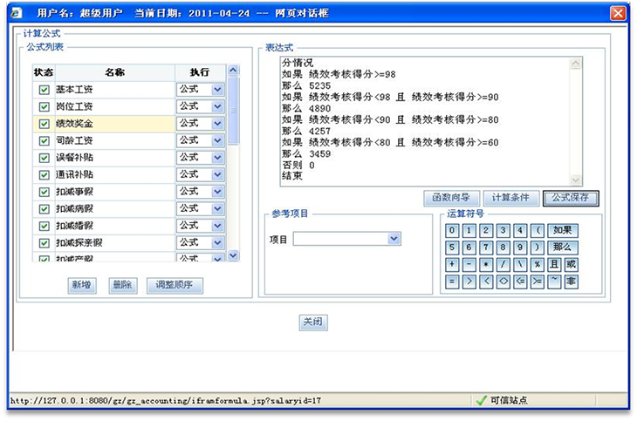This screenshot has width=637, height=421.
Task: Disable the 通讯补贴 checkbox
Action: point(44,175)
